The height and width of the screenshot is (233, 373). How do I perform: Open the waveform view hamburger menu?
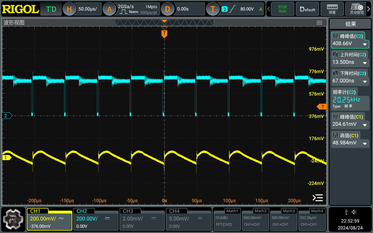pyautogui.click(x=319, y=23)
